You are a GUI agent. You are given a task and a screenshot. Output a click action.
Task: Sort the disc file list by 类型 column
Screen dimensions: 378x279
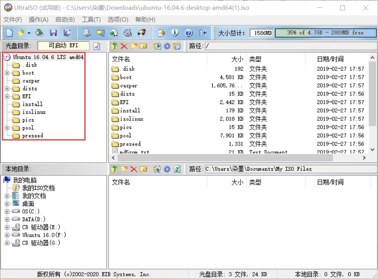[x=276, y=59]
